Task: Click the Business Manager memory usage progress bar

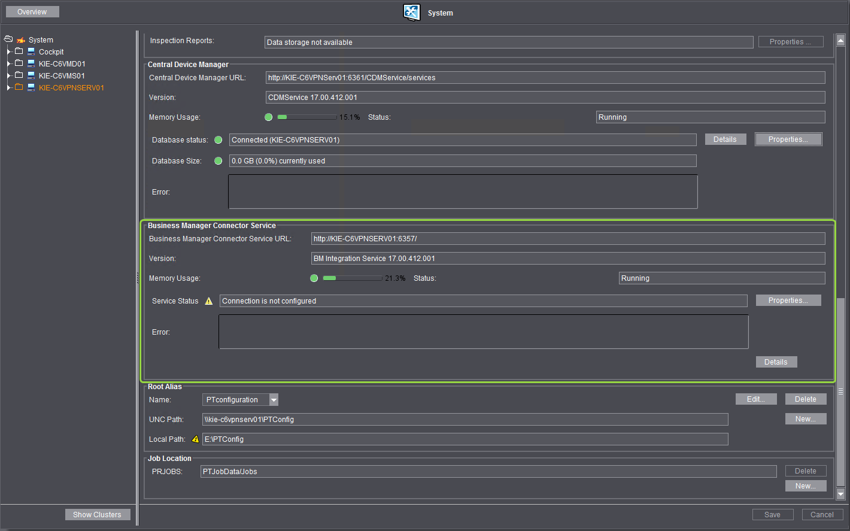Action: click(x=352, y=278)
